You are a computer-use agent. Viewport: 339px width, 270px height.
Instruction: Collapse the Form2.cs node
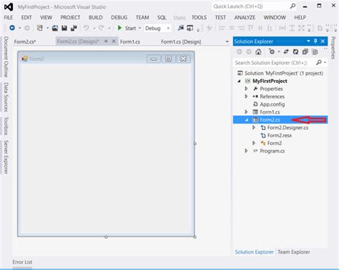coord(247,120)
